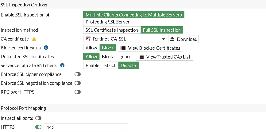Click the Untrusted SSL certificates label
The height and width of the screenshot is (132, 266).
(x=27, y=56)
